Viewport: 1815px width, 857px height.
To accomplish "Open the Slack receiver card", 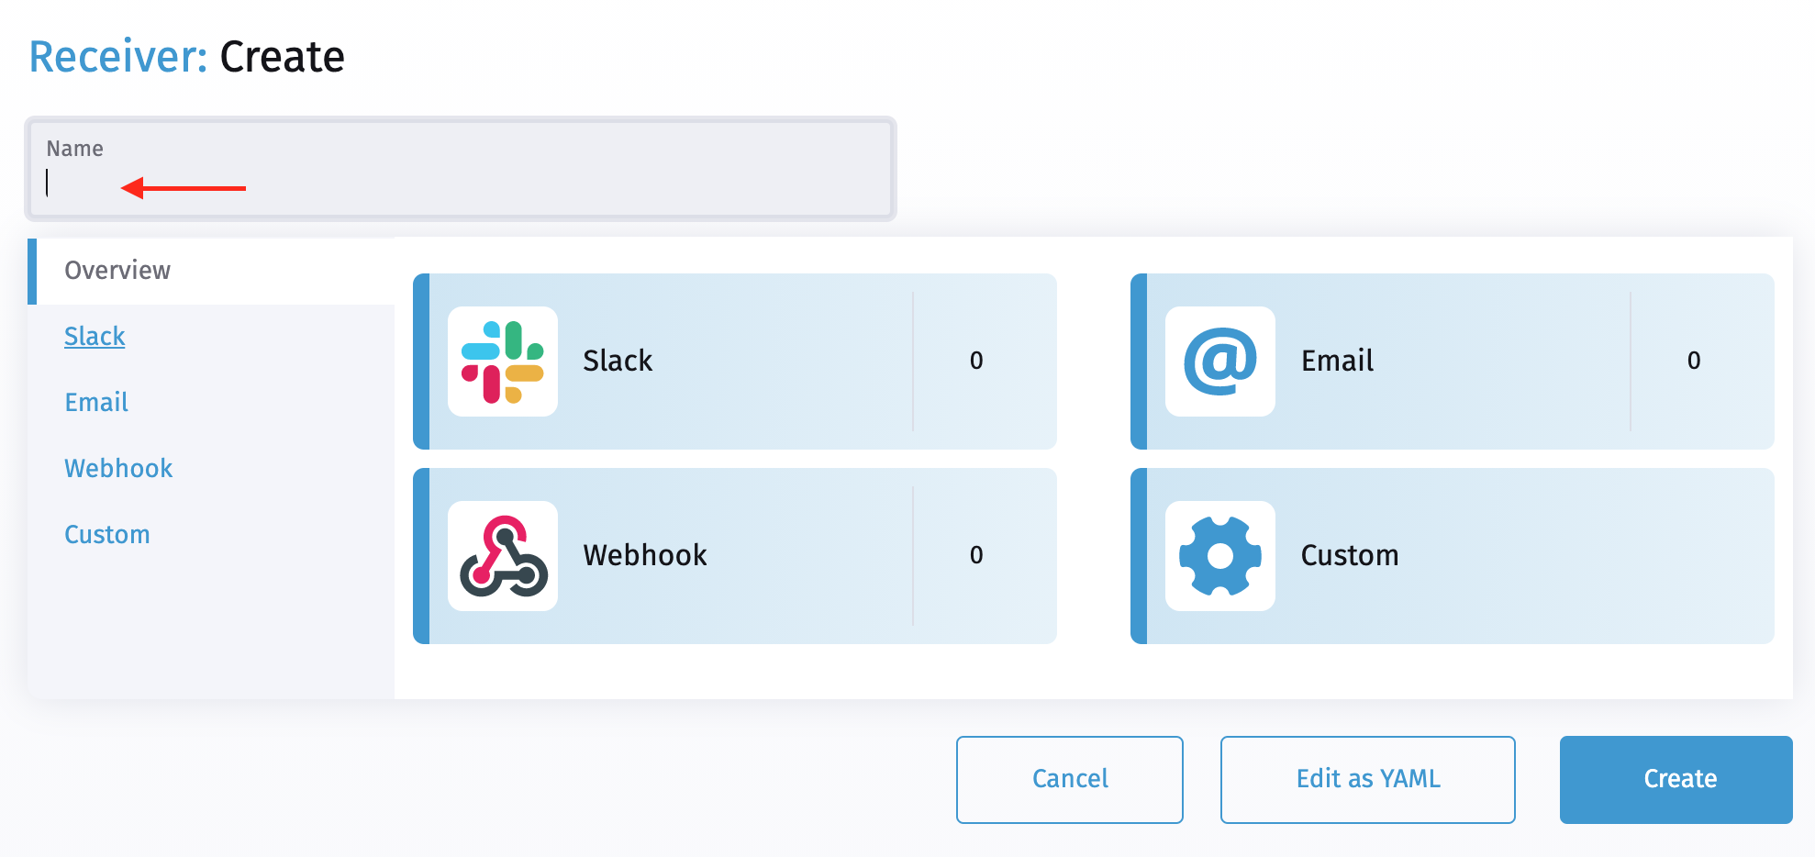I will 734,362.
